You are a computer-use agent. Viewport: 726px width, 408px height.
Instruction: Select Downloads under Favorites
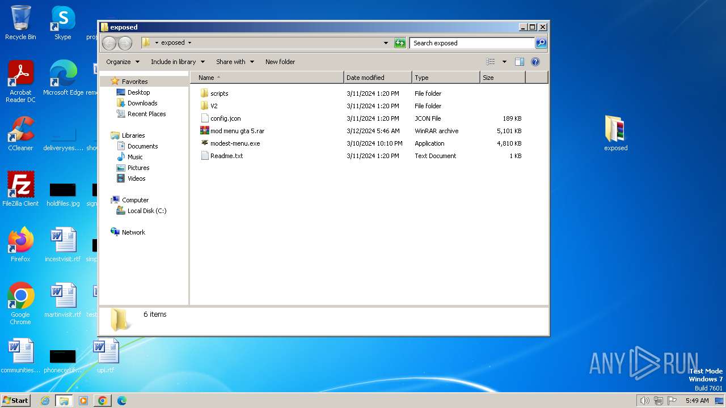tap(142, 103)
